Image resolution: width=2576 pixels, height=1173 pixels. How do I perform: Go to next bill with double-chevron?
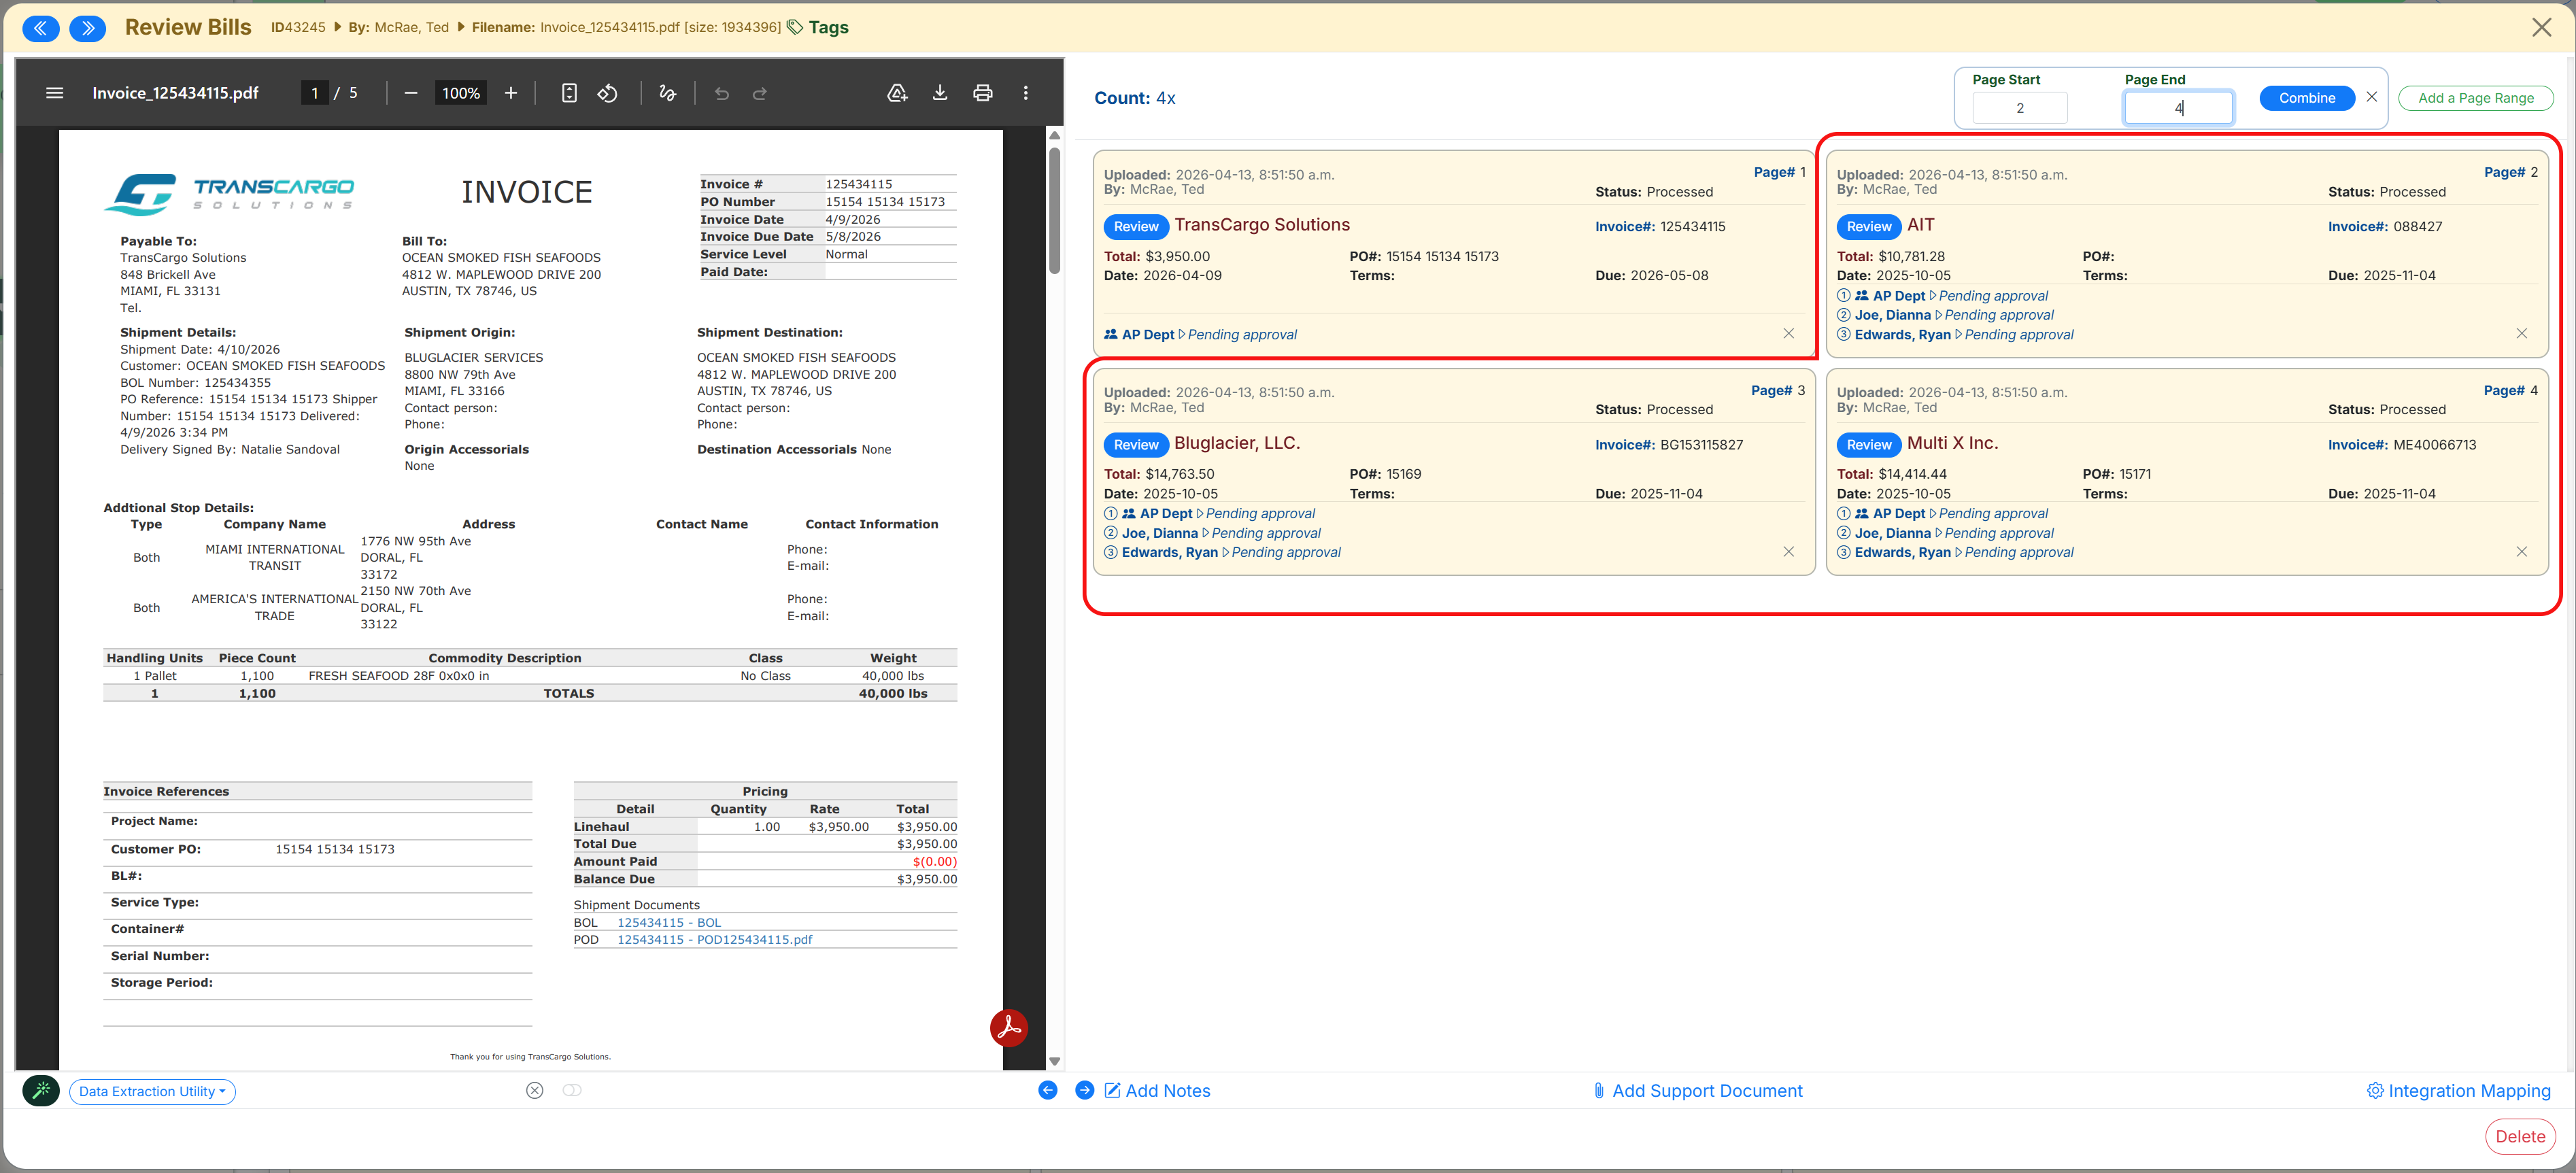click(88, 28)
